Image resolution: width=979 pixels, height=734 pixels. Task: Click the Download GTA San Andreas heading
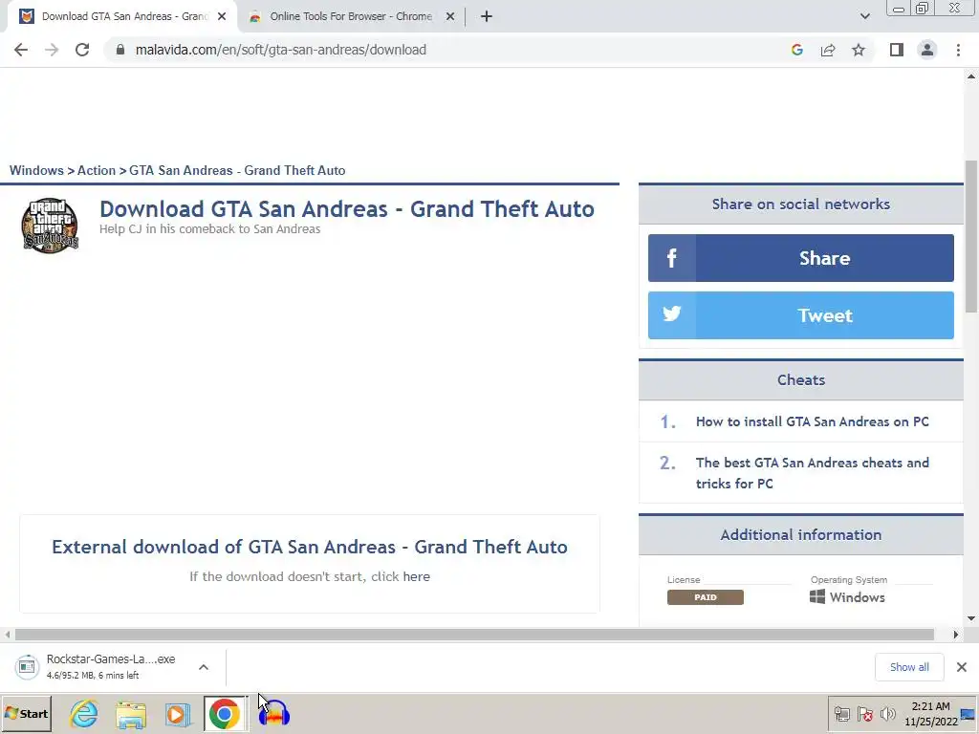(346, 209)
